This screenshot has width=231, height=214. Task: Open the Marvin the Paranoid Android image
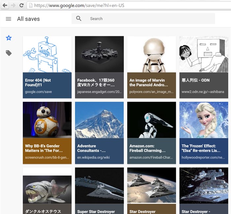151,54
